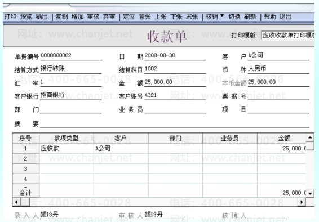Click grid horizontal scrollbar right arrow
The image size is (319, 222).
(302, 202)
